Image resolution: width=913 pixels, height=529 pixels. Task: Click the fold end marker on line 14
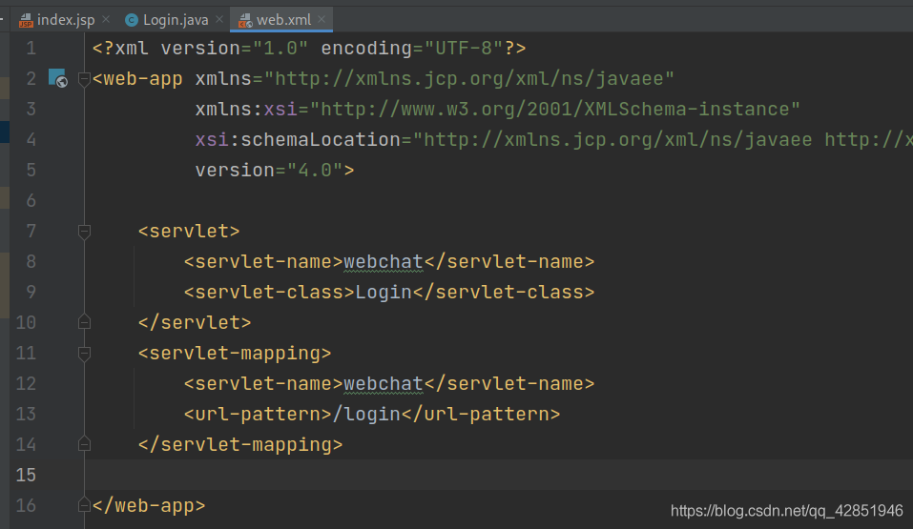(84, 444)
